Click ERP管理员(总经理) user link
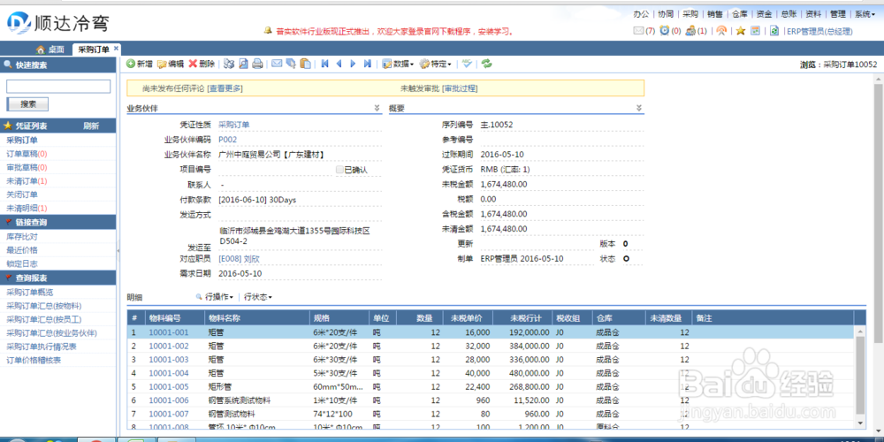The image size is (884, 442). (x=819, y=32)
